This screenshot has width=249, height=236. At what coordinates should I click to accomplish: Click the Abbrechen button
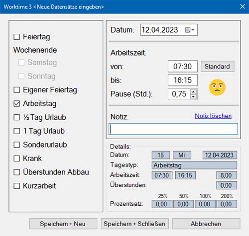coord(206,224)
